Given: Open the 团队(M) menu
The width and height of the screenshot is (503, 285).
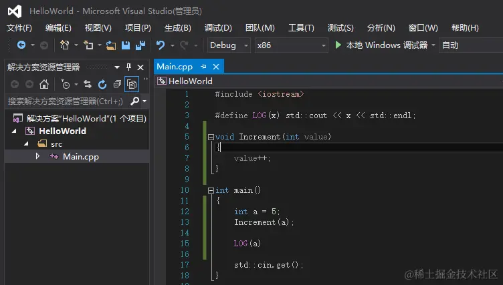Looking at the screenshot, I should pos(260,28).
